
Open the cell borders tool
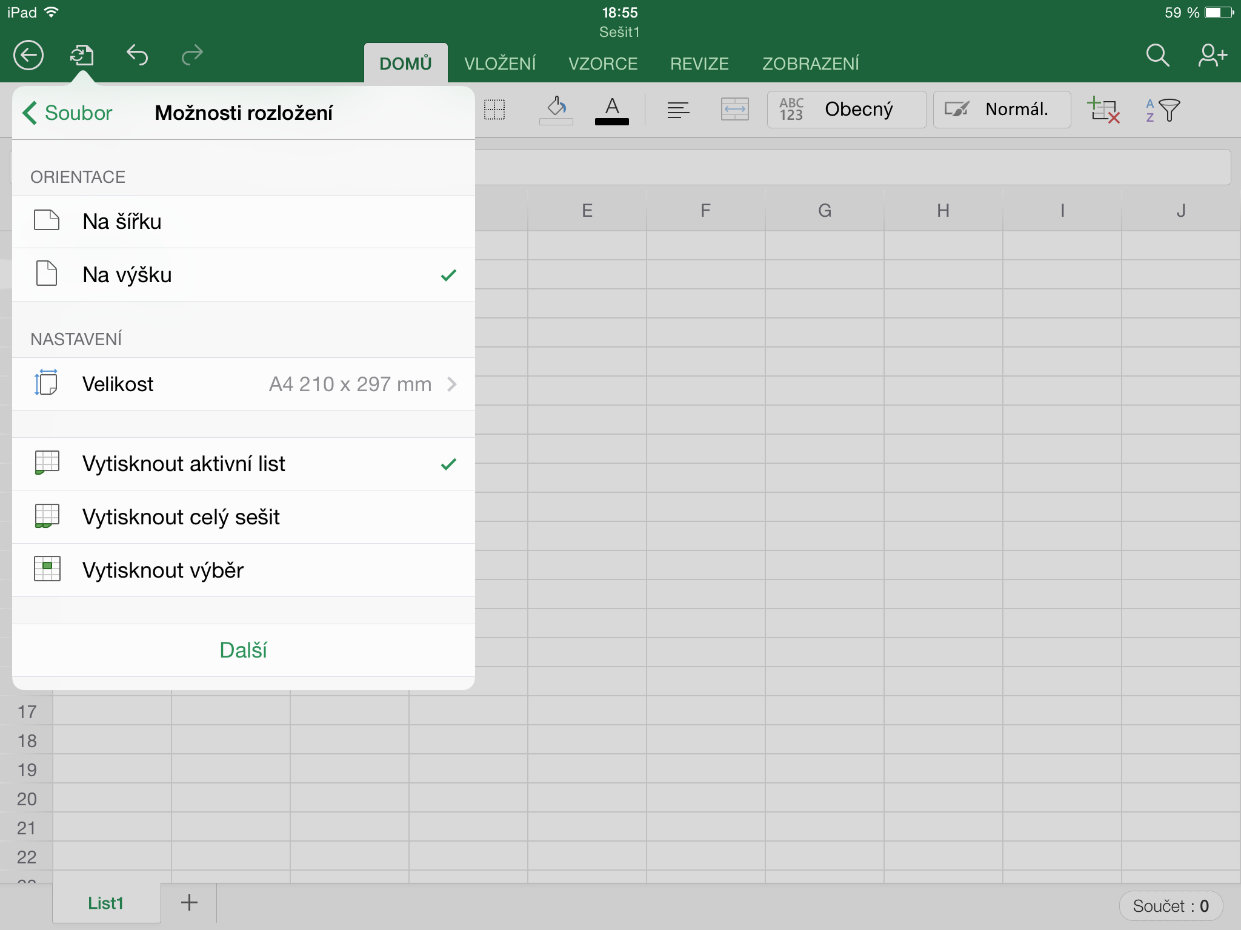(x=494, y=110)
